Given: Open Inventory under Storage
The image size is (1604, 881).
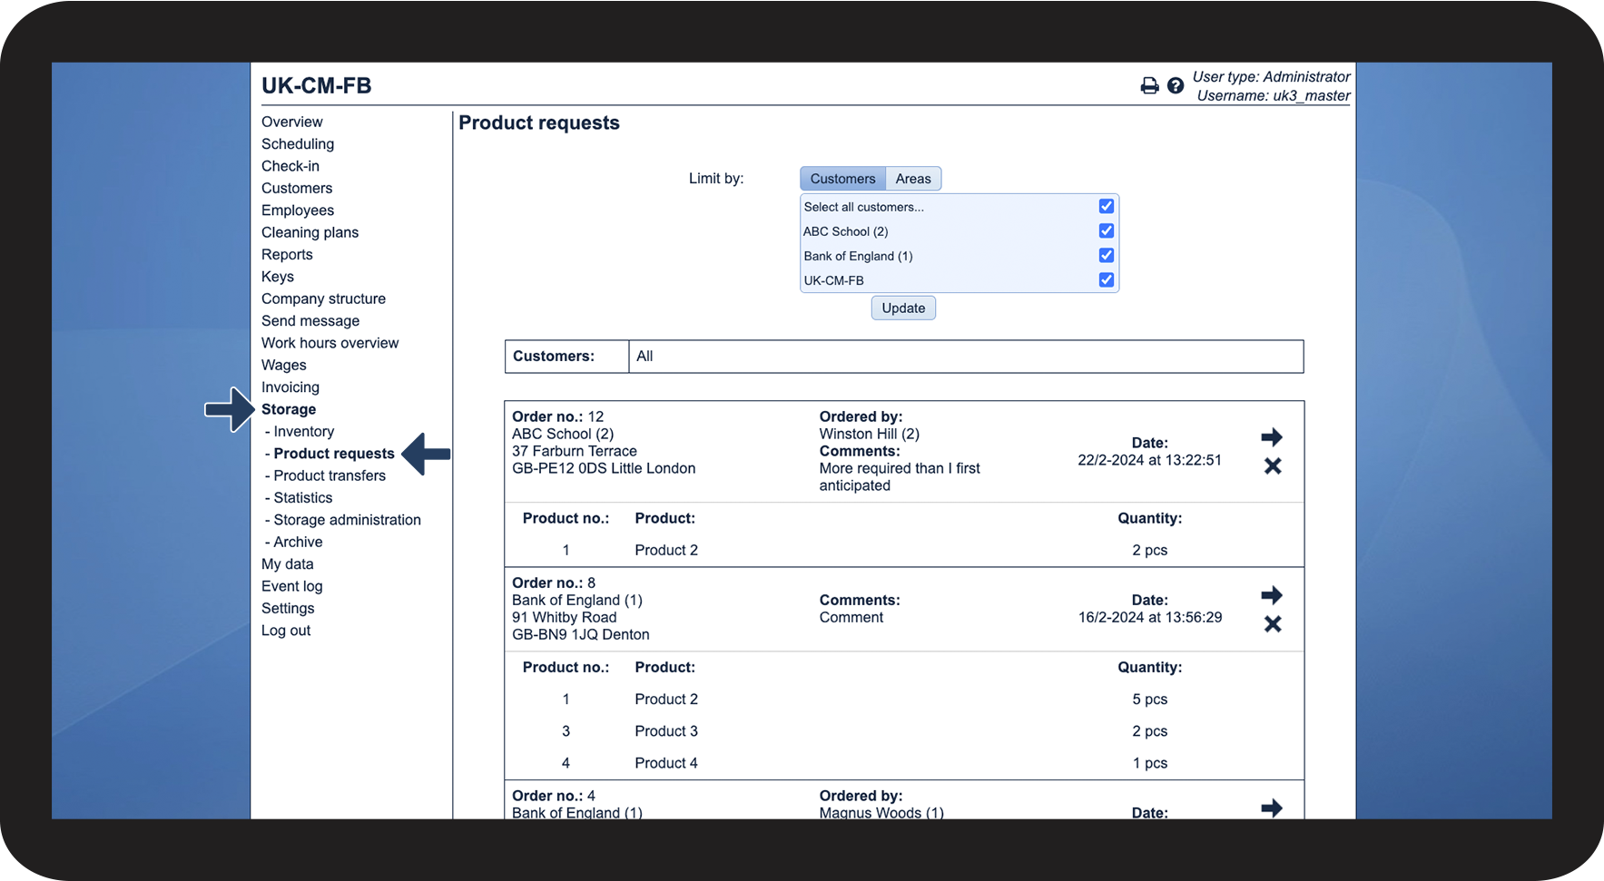Looking at the screenshot, I should point(303,432).
